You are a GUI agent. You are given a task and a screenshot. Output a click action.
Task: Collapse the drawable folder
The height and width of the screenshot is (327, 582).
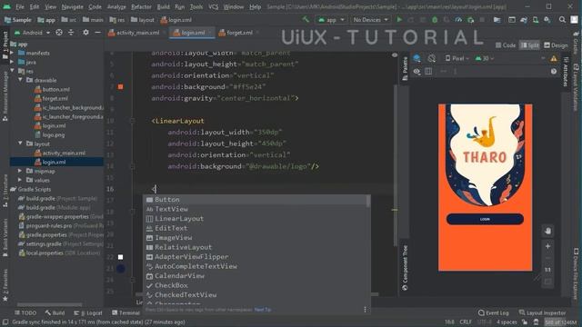pos(20,80)
